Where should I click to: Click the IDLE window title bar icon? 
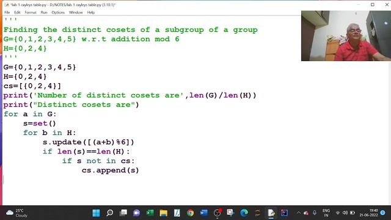(x=7, y=5)
